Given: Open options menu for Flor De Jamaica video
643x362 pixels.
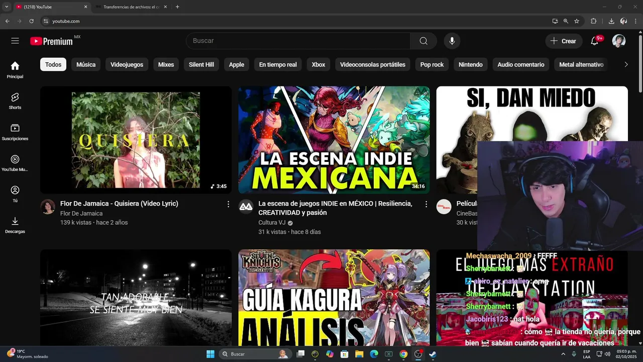Looking at the screenshot, I should coord(228,204).
